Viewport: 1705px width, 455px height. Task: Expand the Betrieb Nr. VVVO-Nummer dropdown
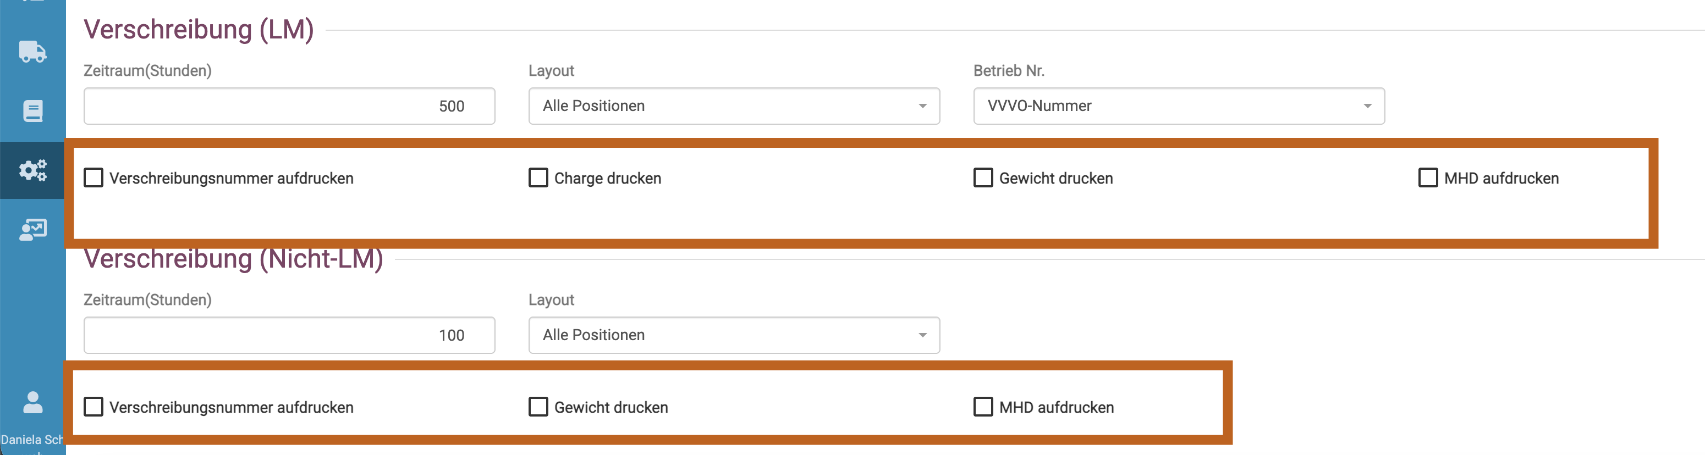[x=1178, y=106]
